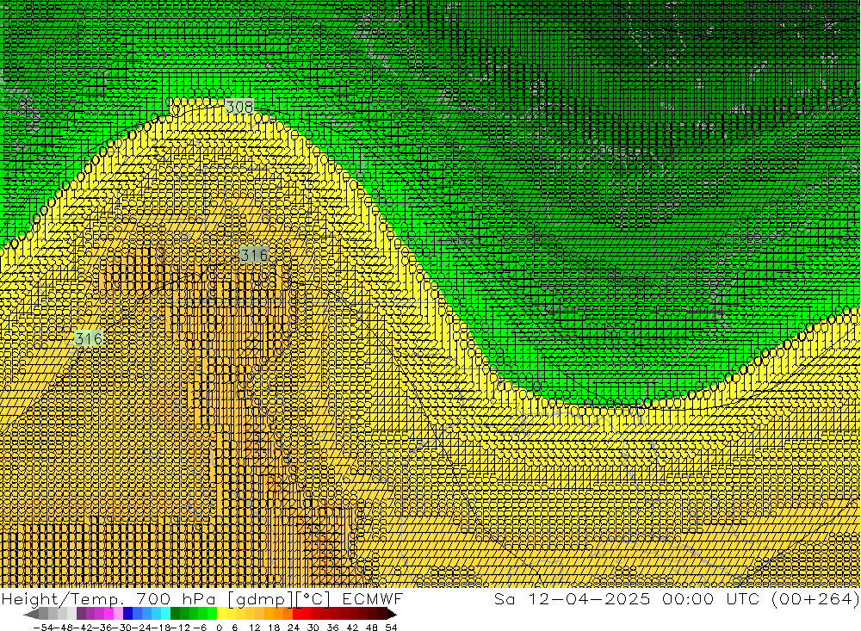Click the 316 contour label near map center

tap(254, 255)
